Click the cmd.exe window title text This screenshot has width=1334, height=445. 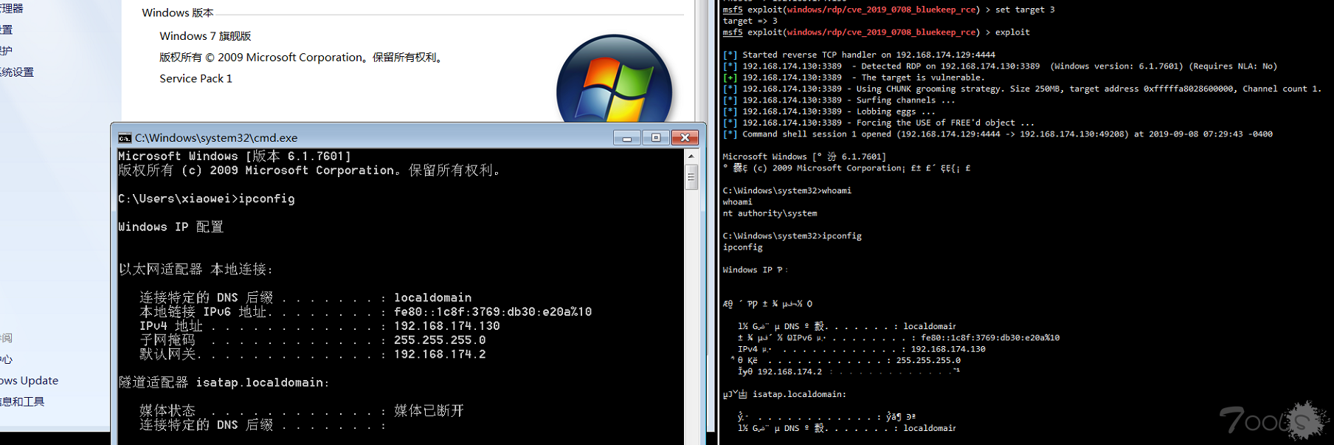point(216,138)
